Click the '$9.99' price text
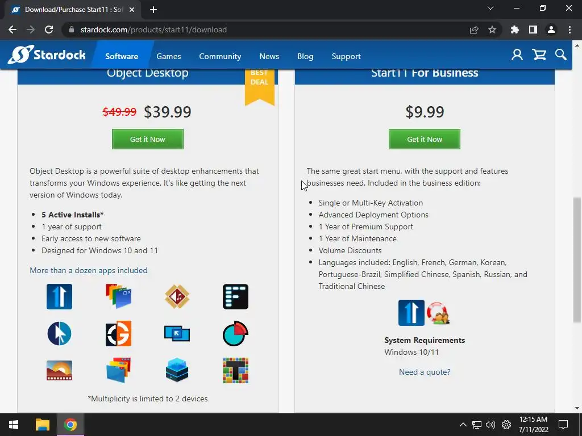The width and height of the screenshot is (582, 436). point(425,112)
